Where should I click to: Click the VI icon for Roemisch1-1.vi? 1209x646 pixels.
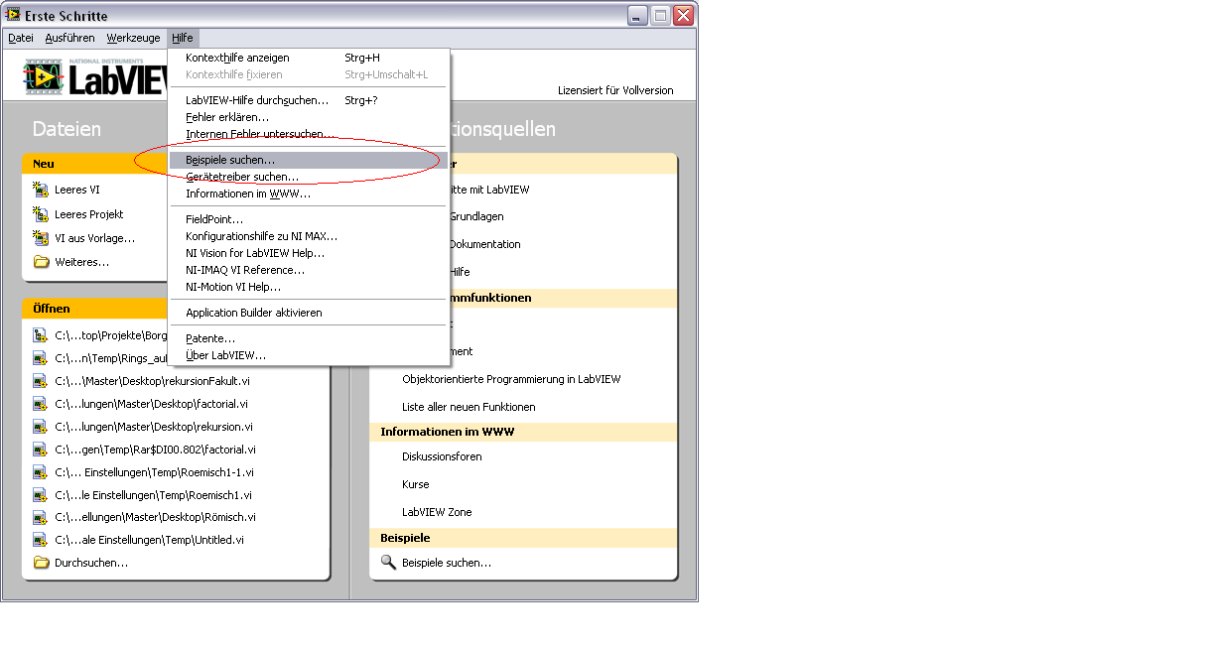[40, 472]
